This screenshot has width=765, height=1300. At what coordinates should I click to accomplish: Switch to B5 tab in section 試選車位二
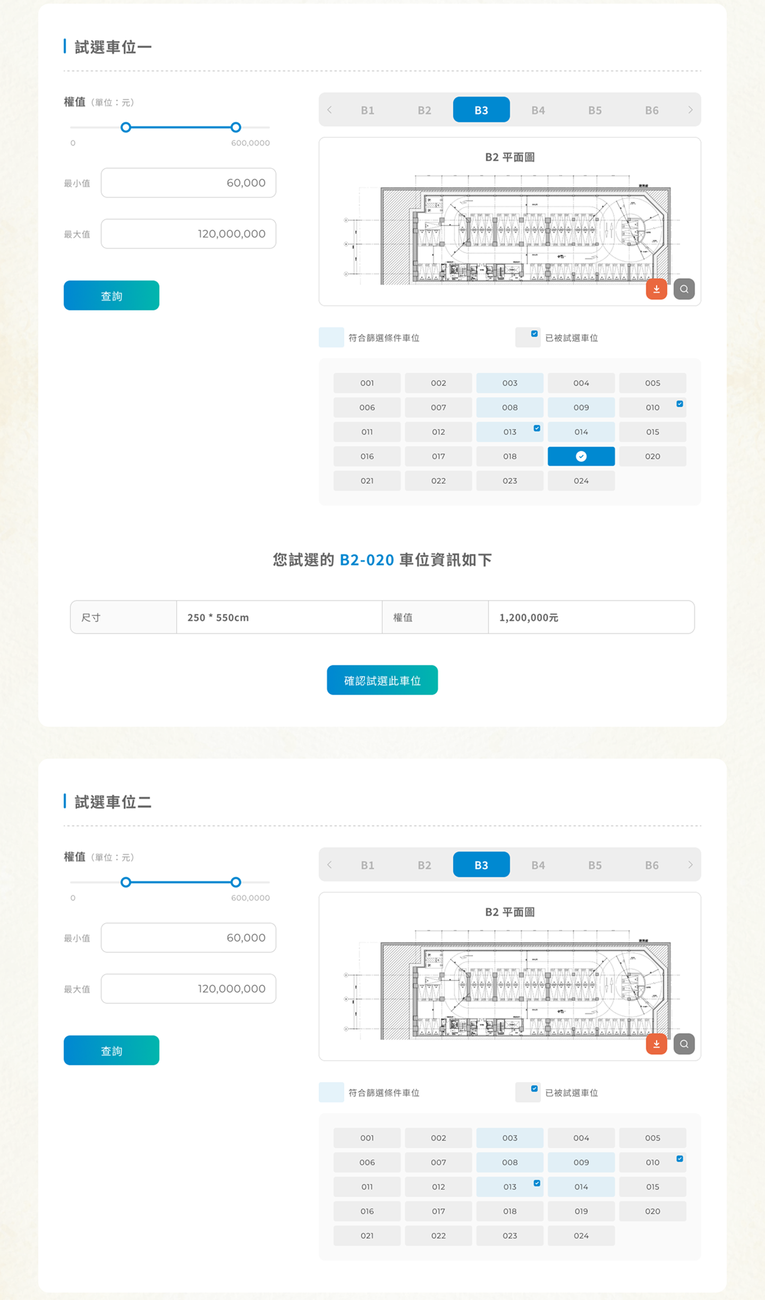595,865
